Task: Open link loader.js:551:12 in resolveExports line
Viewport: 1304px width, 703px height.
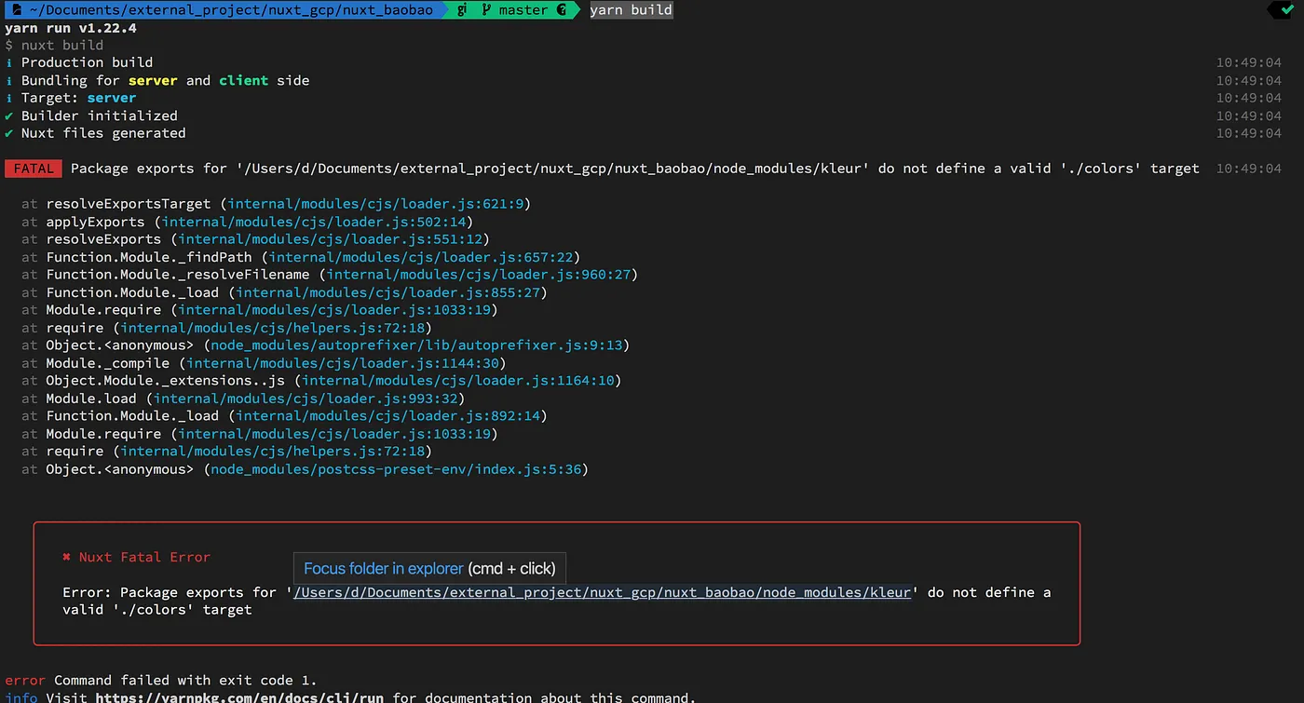Action: [x=330, y=239]
